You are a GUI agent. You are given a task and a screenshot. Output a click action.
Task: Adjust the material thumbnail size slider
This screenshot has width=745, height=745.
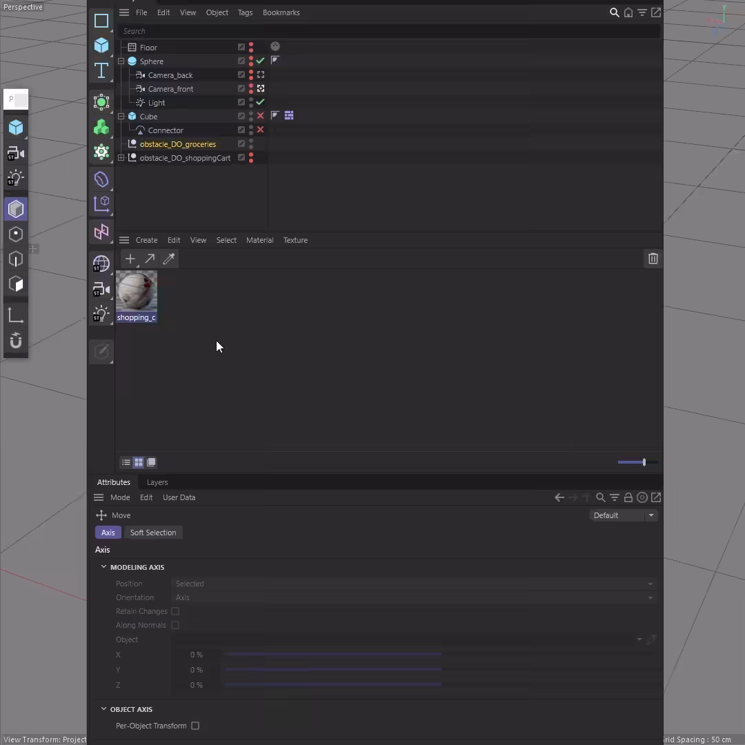[x=637, y=462]
